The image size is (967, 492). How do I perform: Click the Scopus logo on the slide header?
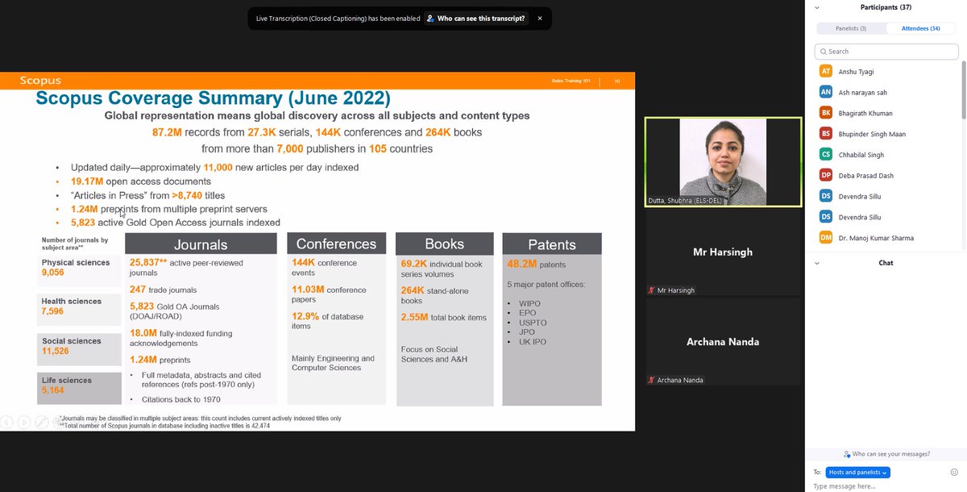point(40,81)
